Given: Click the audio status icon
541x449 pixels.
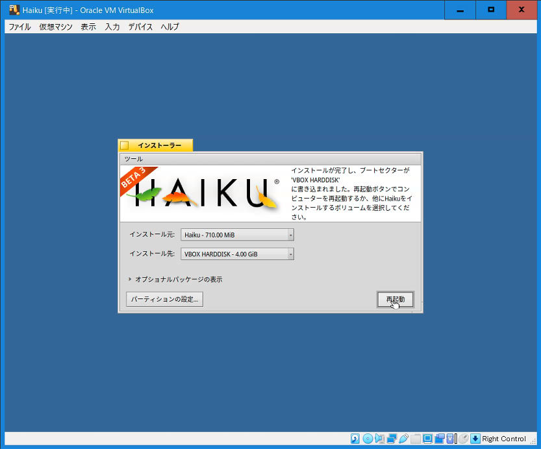Looking at the screenshot, I should pyautogui.click(x=380, y=439).
